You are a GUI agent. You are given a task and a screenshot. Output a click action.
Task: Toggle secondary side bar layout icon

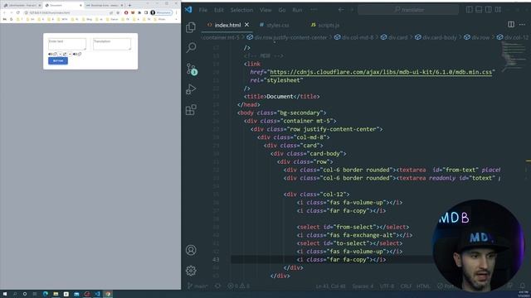(488, 9)
